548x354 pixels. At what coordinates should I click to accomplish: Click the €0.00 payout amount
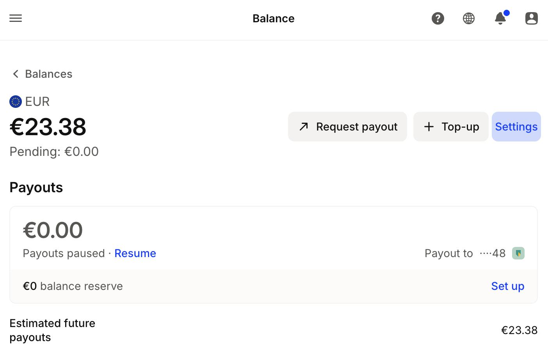53,230
